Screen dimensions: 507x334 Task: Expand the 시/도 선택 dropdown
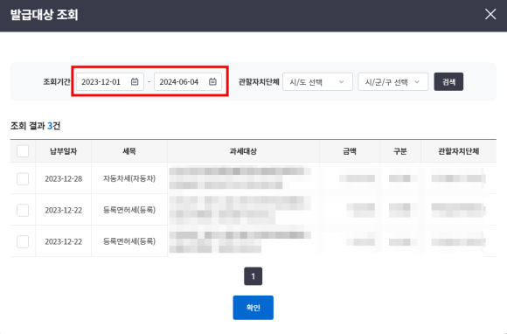click(x=317, y=82)
